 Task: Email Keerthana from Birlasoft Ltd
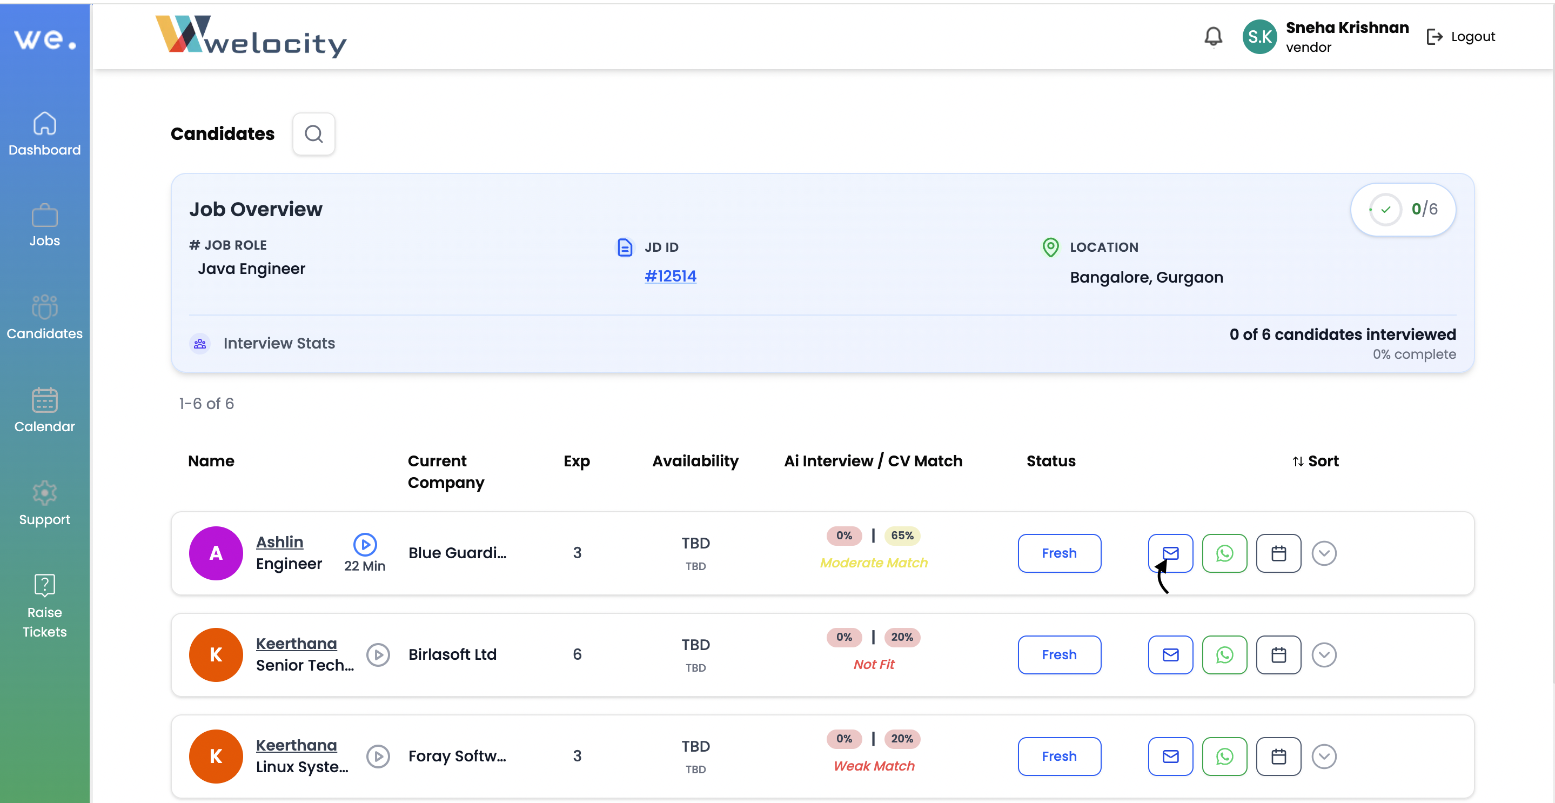click(x=1170, y=654)
